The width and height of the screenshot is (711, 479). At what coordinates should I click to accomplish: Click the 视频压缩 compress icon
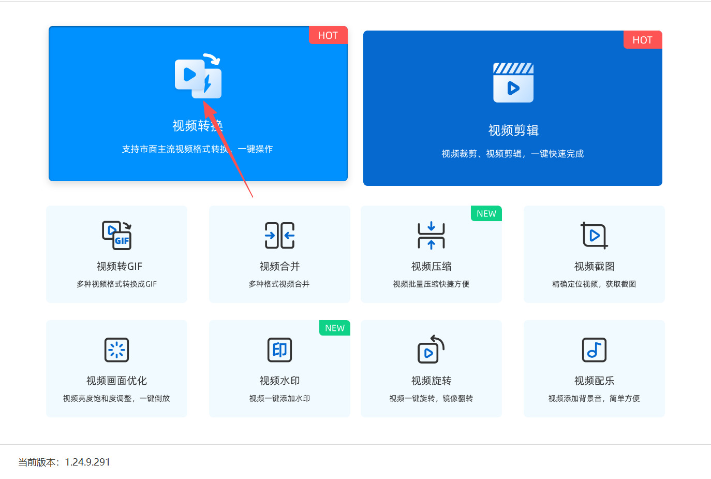click(431, 236)
